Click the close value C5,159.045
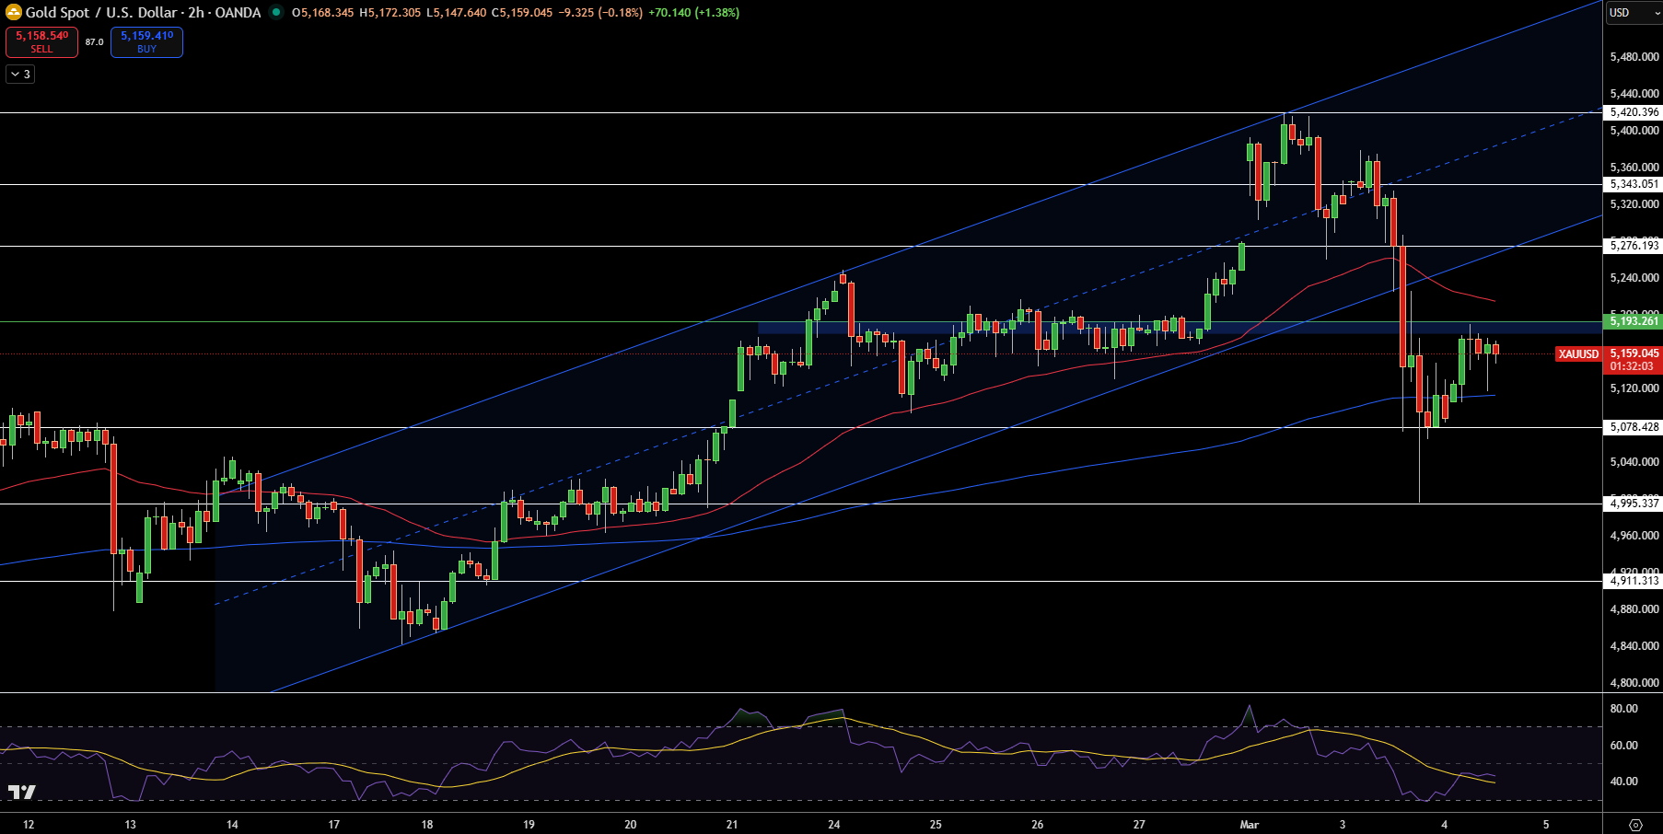The height and width of the screenshot is (834, 1663). (x=522, y=13)
